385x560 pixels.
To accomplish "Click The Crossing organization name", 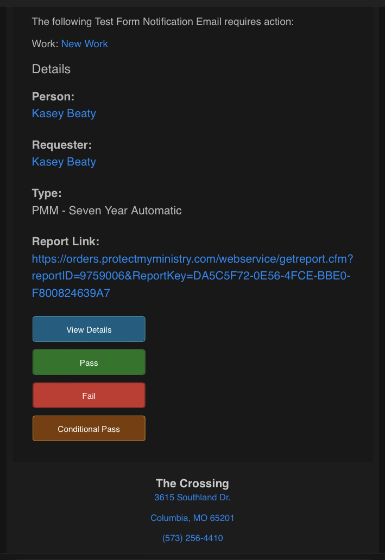I will click(x=192, y=483).
